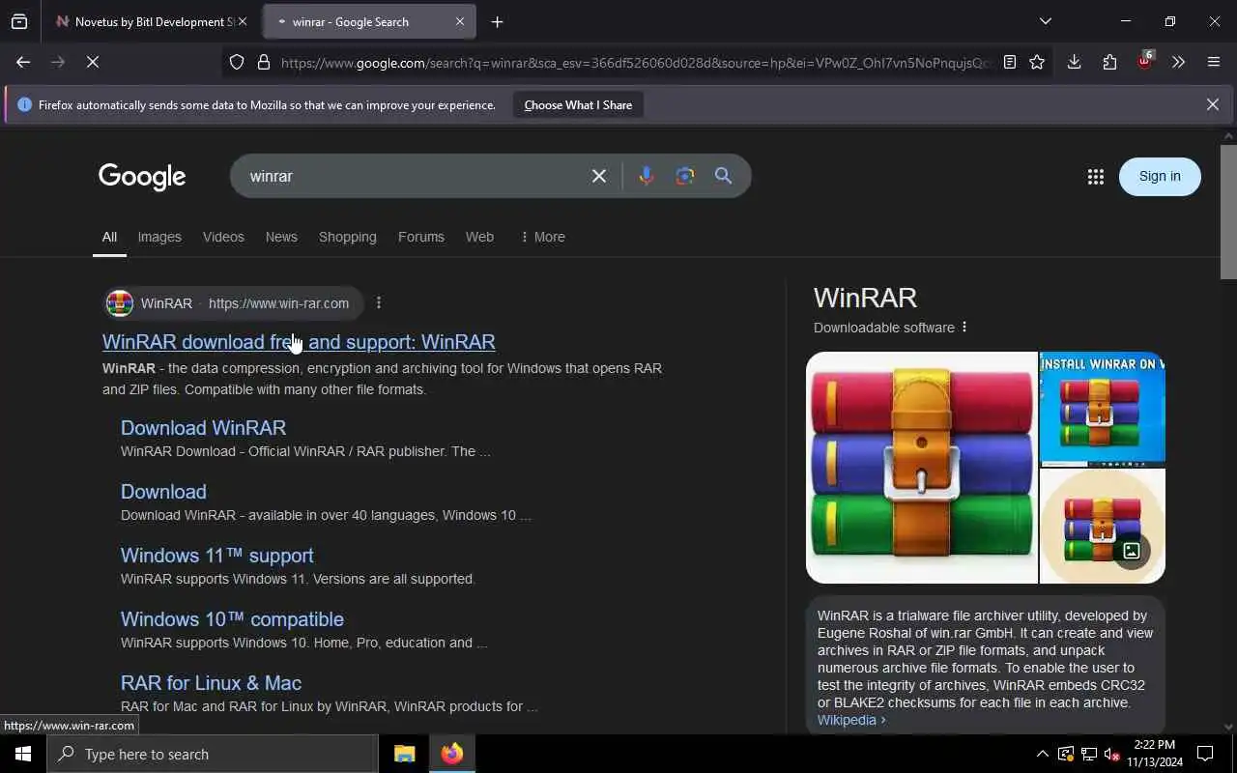This screenshot has width=1237, height=773.
Task: Open Windows 10 compatible sitelink
Action: pyautogui.click(x=232, y=618)
